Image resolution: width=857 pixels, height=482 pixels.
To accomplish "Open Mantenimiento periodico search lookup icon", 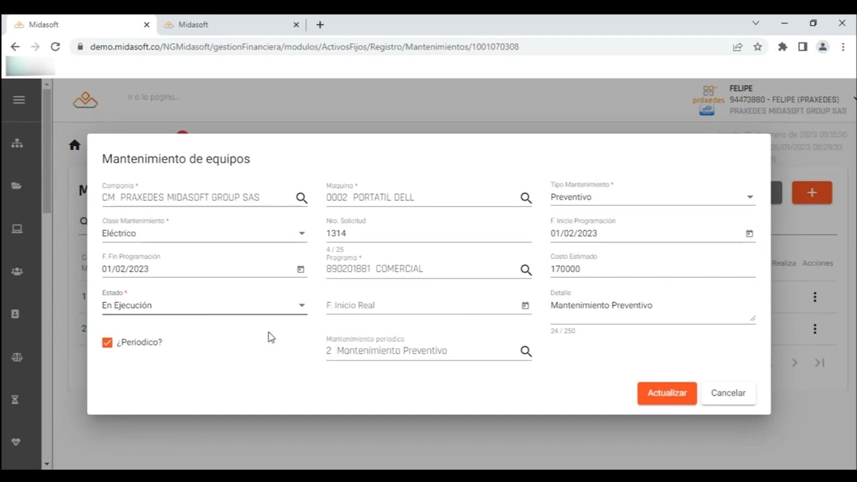I will pos(526,351).
